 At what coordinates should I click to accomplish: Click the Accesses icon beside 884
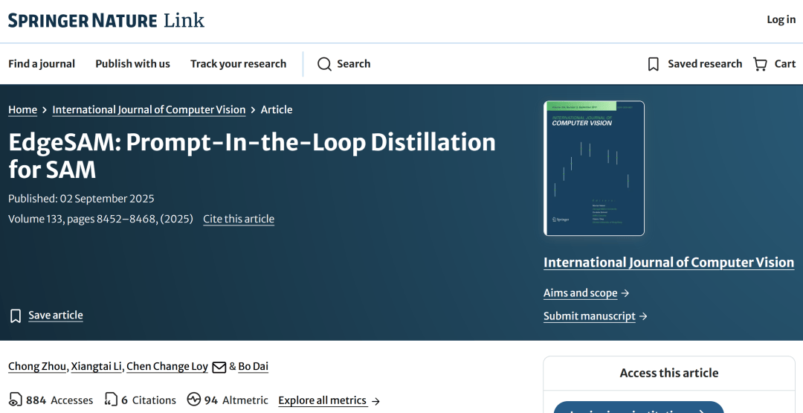point(16,400)
